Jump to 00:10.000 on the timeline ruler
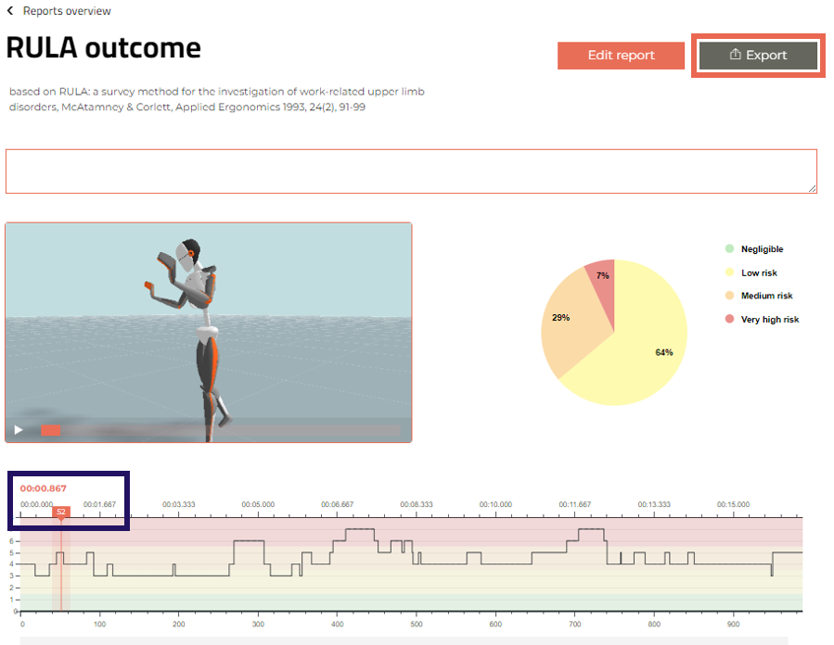 pyautogui.click(x=495, y=504)
